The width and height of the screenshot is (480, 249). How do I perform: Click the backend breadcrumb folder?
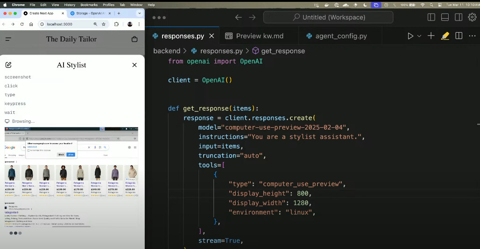[167, 51]
